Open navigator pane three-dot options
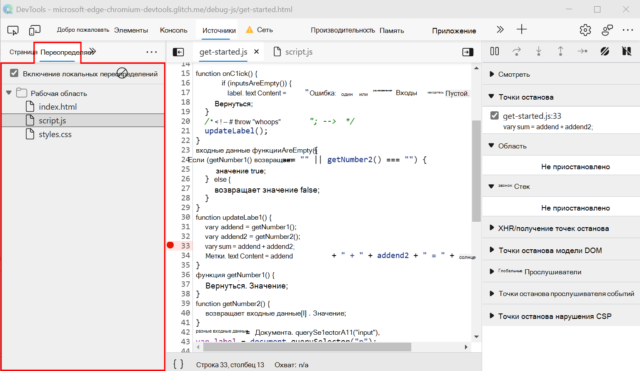 pyautogui.click(x=152, y=52)
